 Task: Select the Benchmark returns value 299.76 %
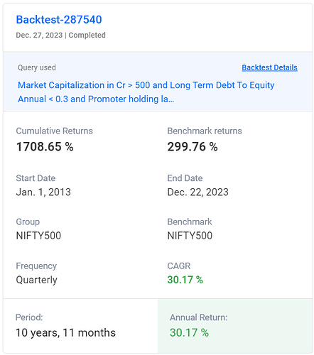[x=193, y=146]
